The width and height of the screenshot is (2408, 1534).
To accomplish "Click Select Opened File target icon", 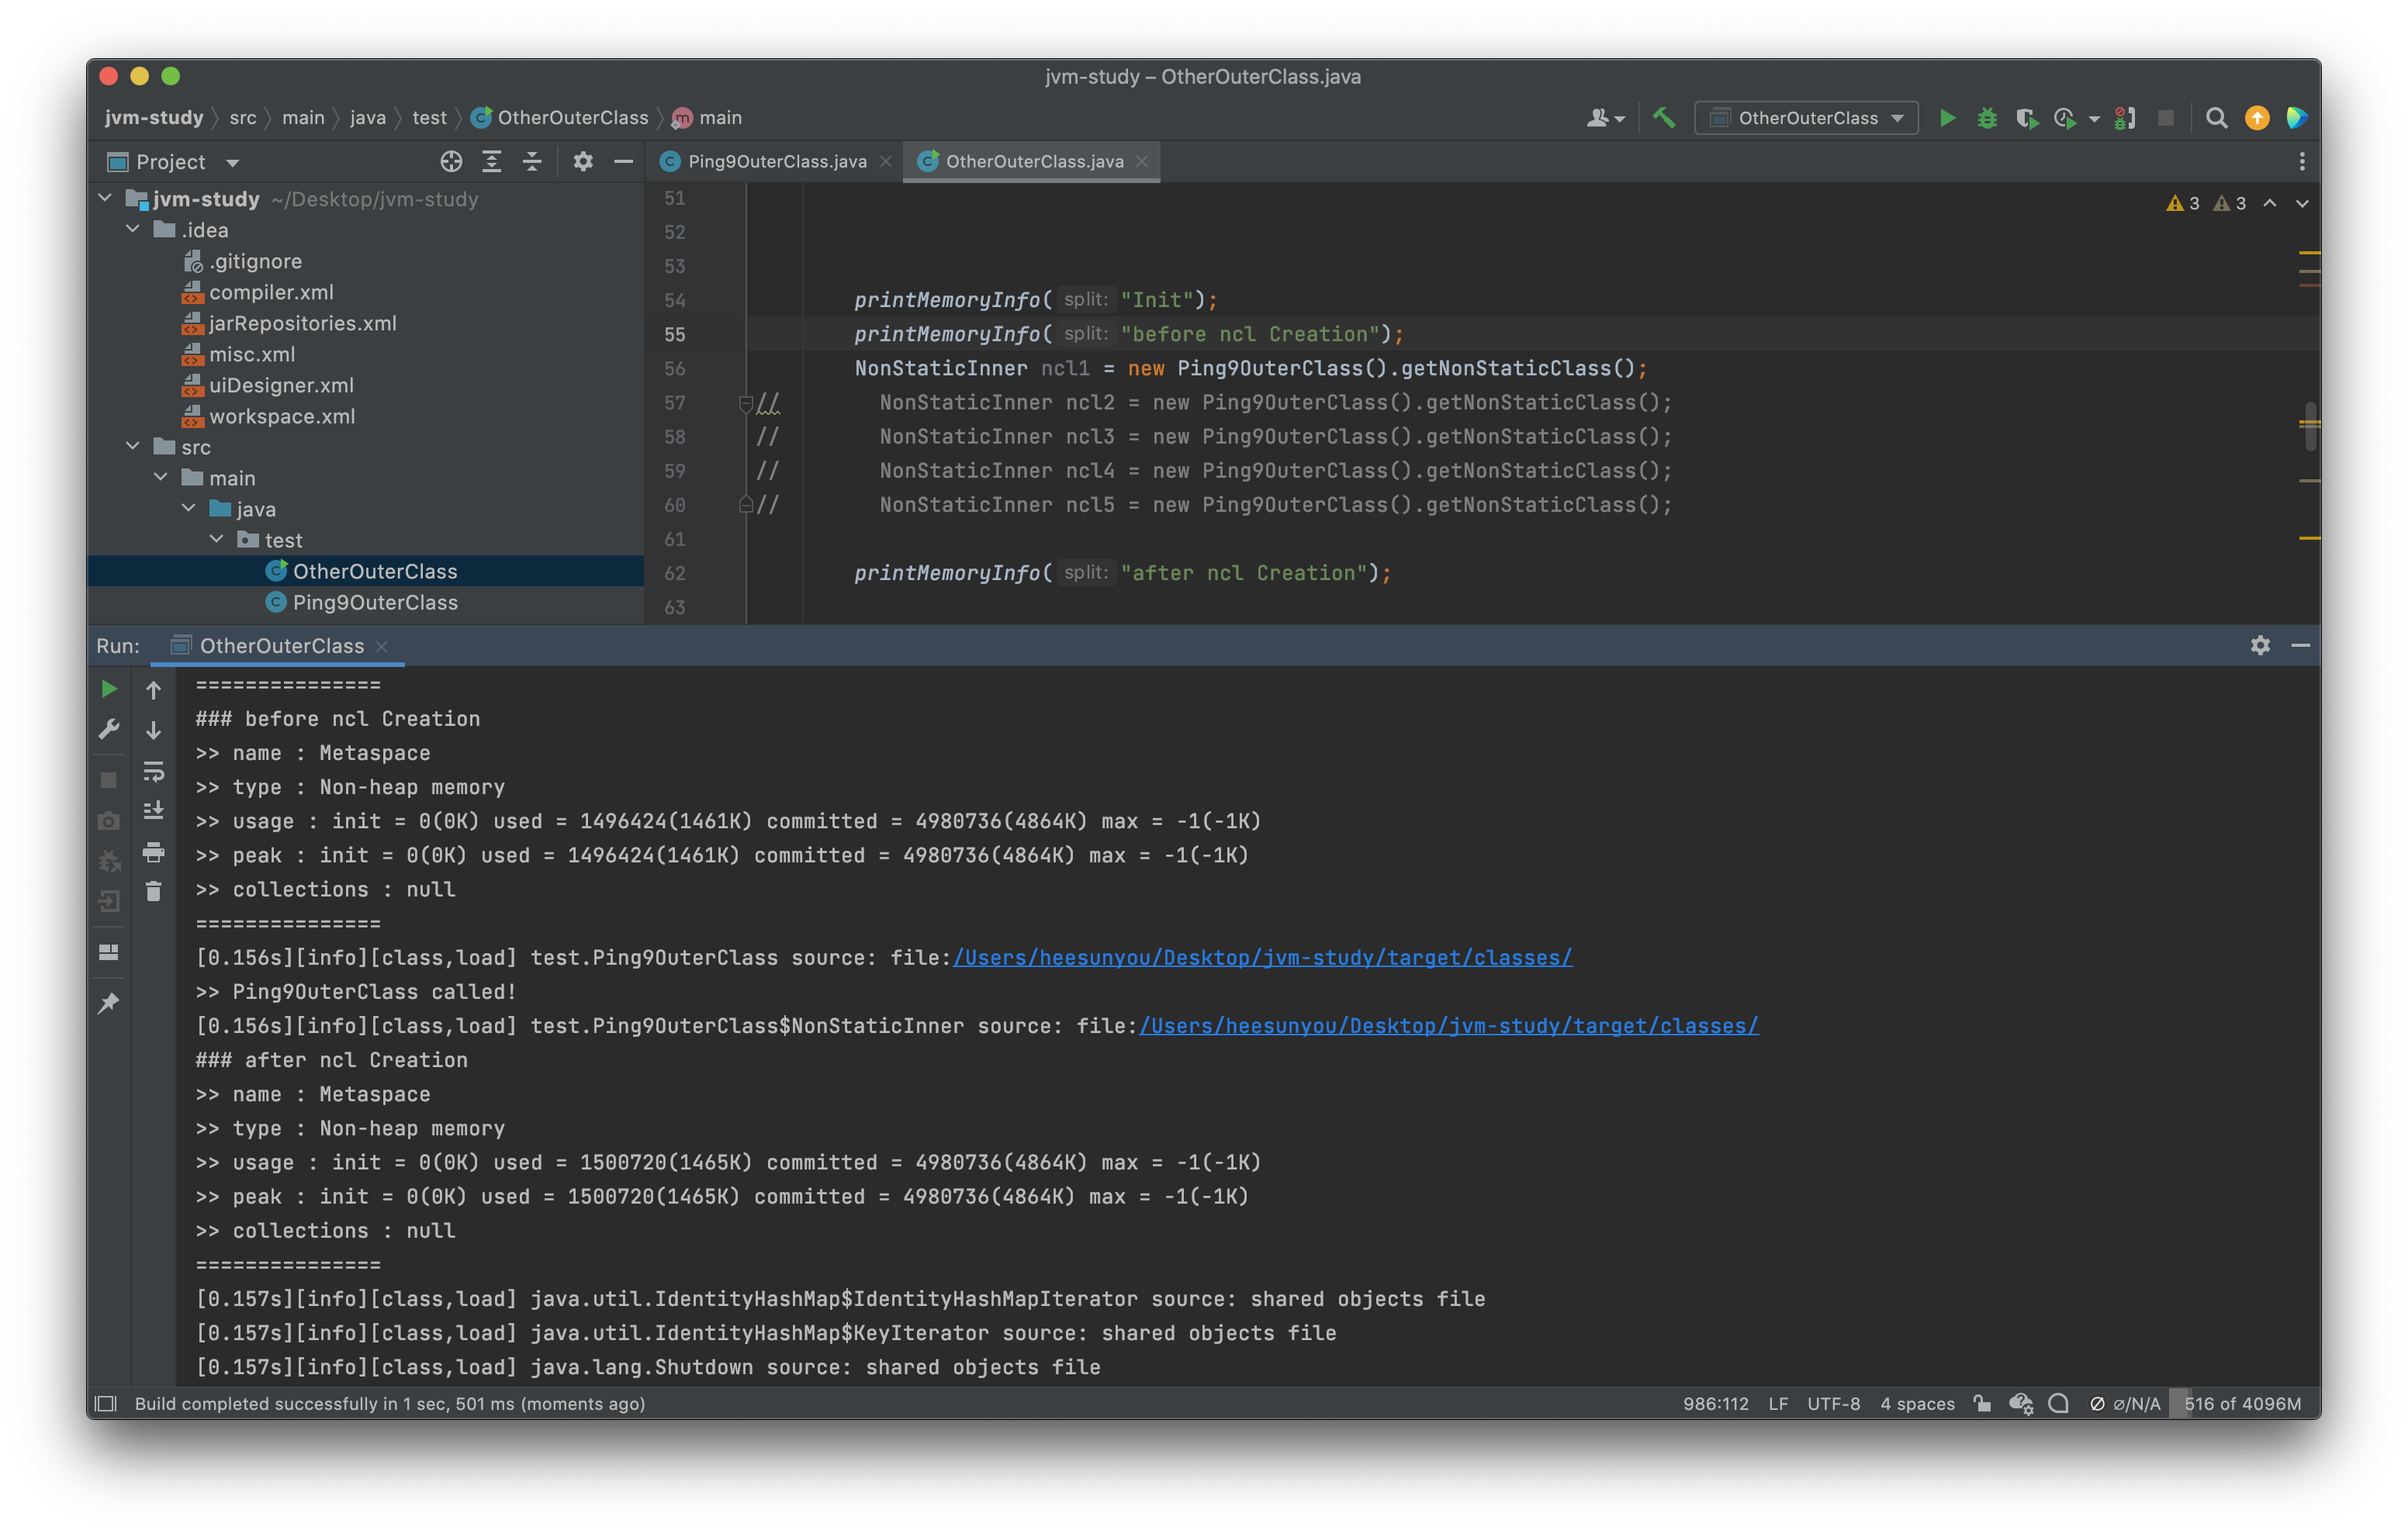I will (x=451, y=162).
